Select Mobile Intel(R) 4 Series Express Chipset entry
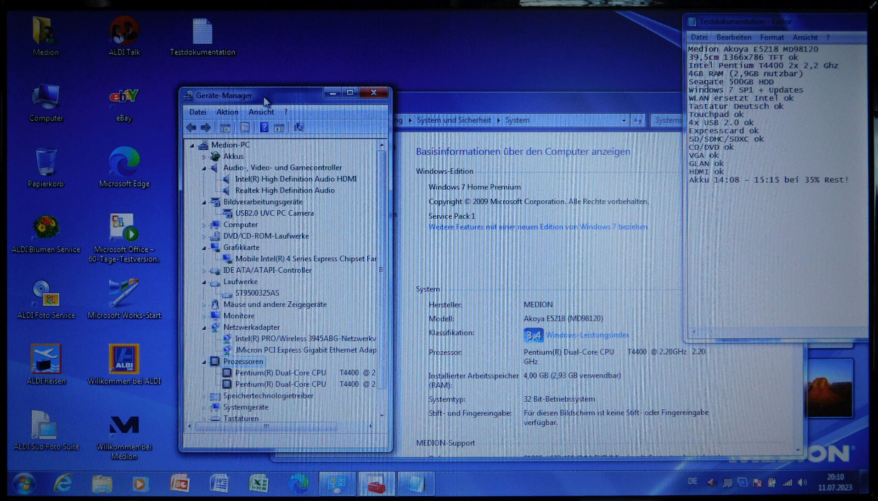The image size is (878, 501). tap(306, 260)
